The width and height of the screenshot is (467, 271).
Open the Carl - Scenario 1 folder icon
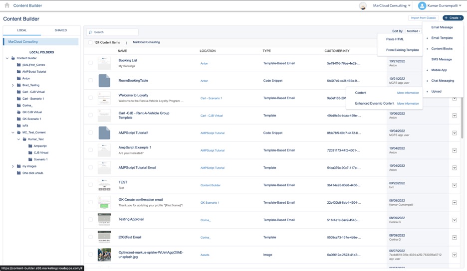(19, 99)
